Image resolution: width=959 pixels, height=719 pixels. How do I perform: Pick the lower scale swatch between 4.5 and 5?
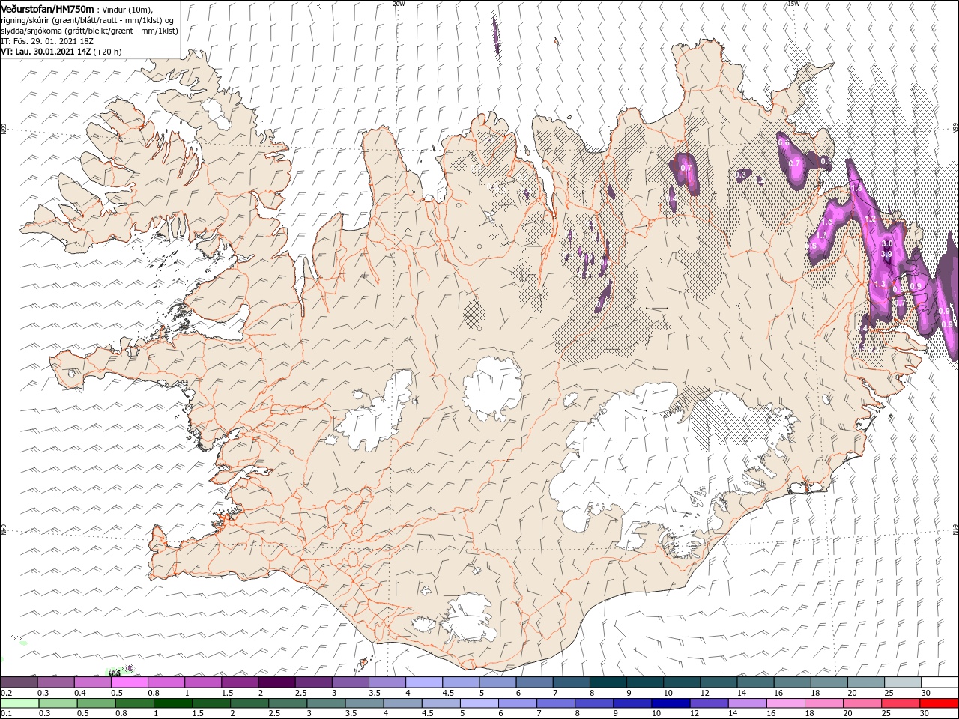coord(441,703)
